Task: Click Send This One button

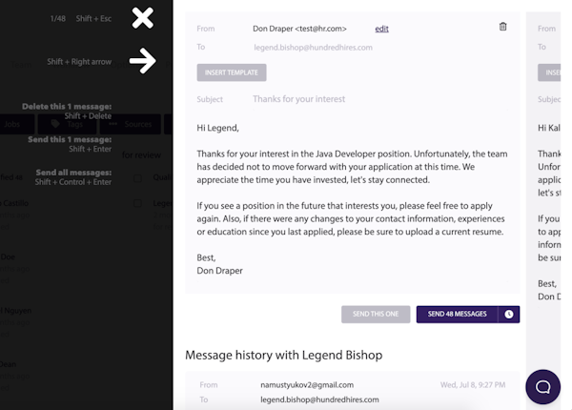Action: coord(376,314)
